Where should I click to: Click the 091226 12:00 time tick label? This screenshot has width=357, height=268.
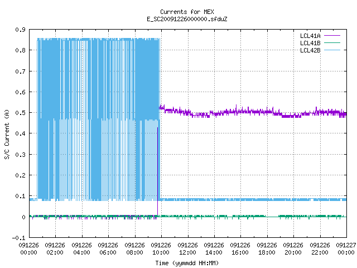[187, 249]
